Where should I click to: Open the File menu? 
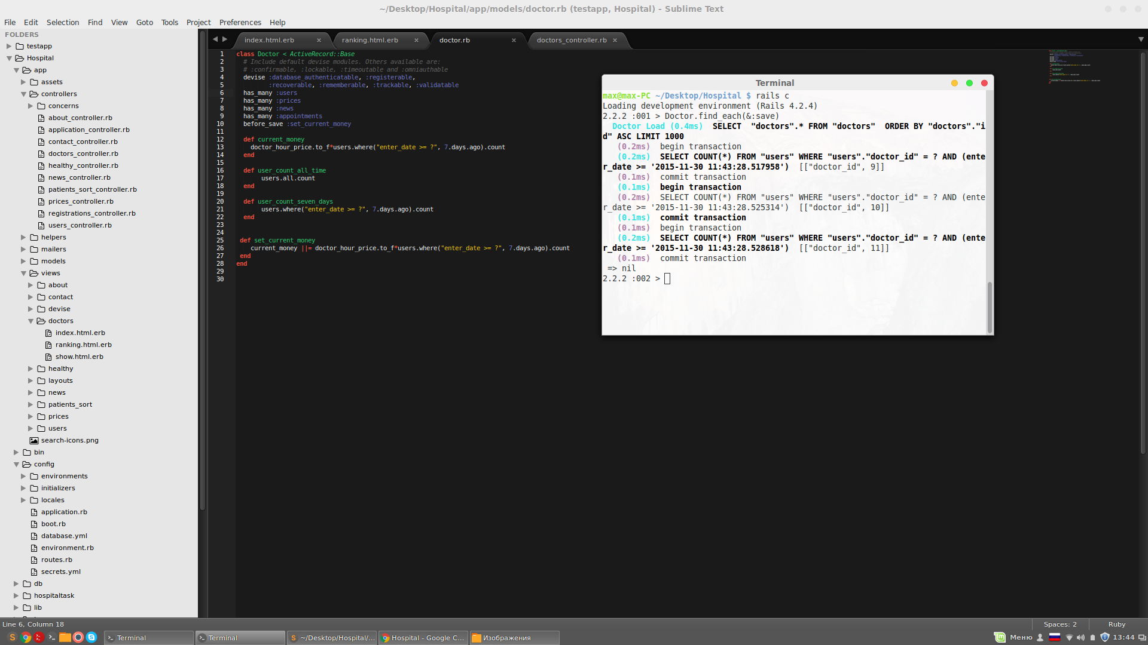coord(10,22)
